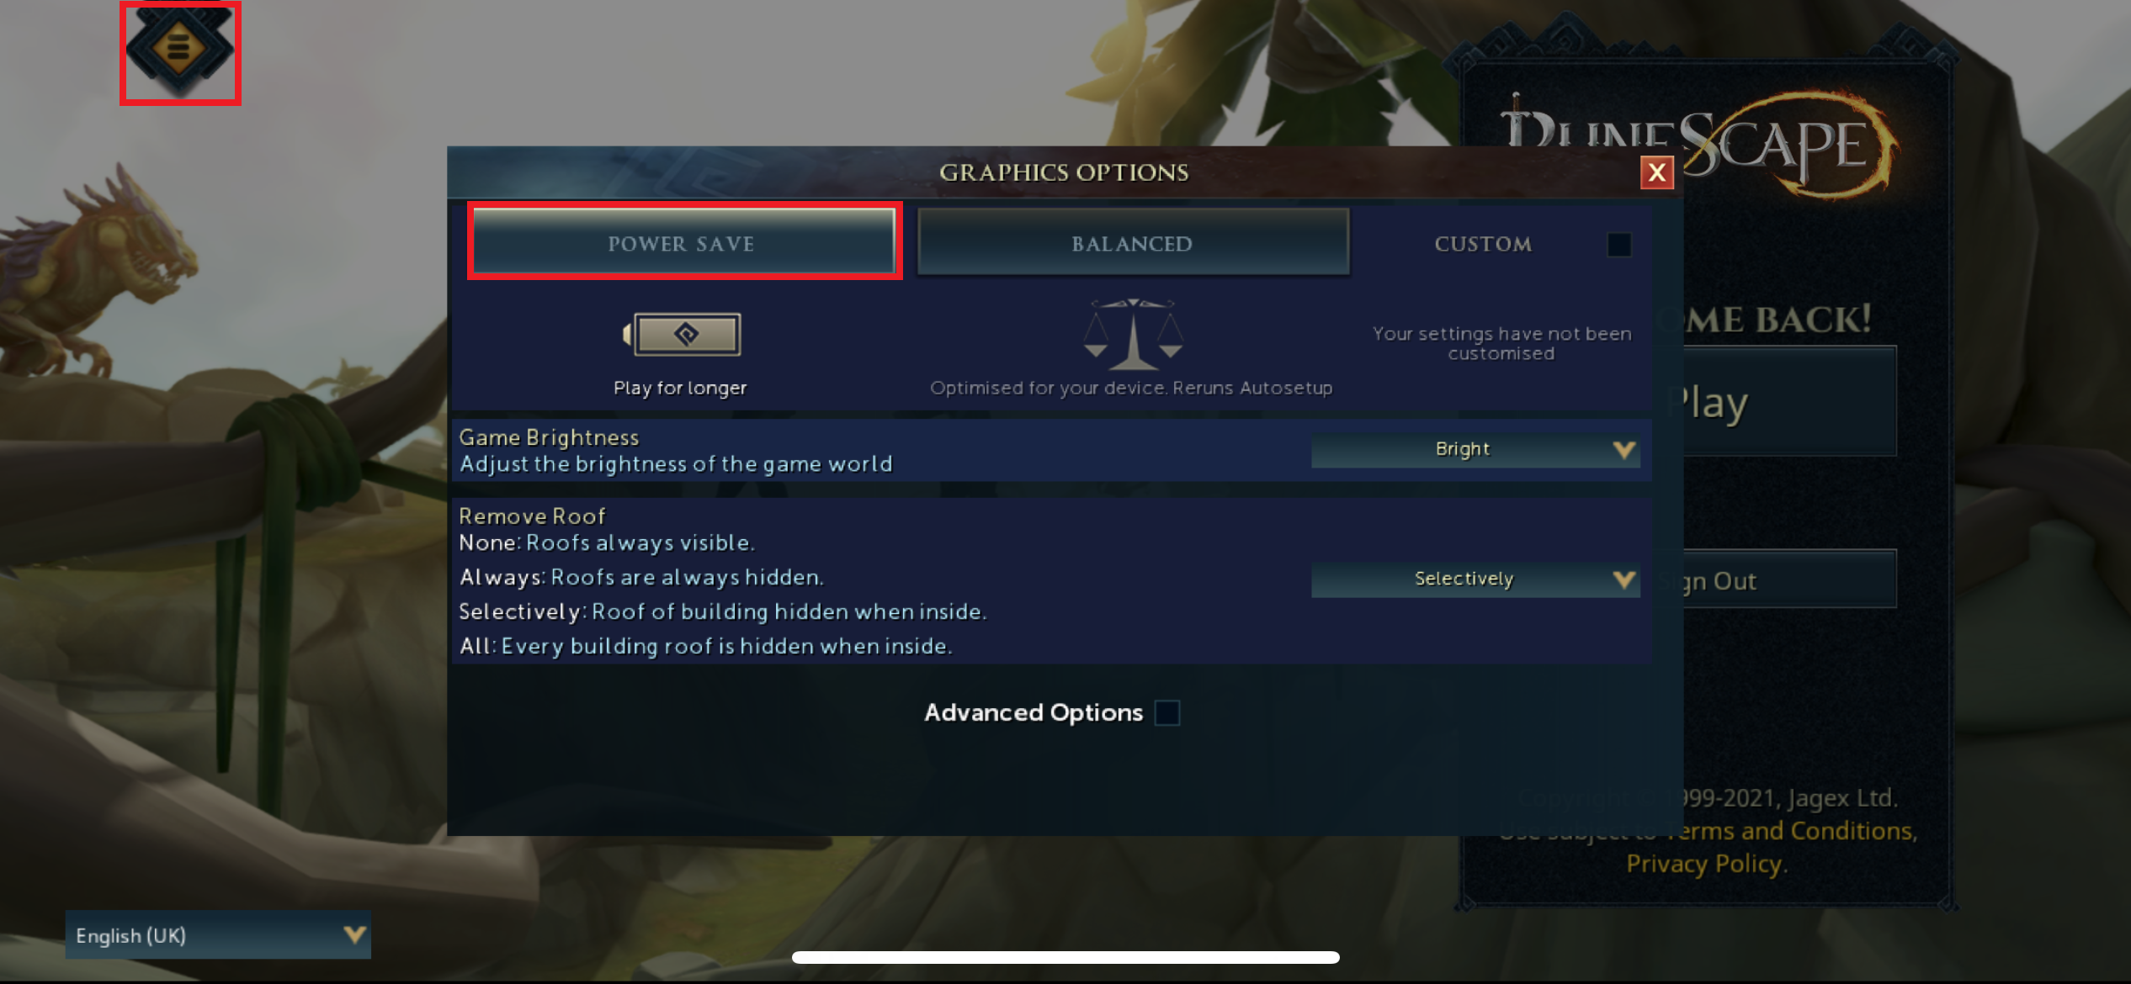
Task: Click the Balanced preset button
Action: click(x=1131, y=243)
